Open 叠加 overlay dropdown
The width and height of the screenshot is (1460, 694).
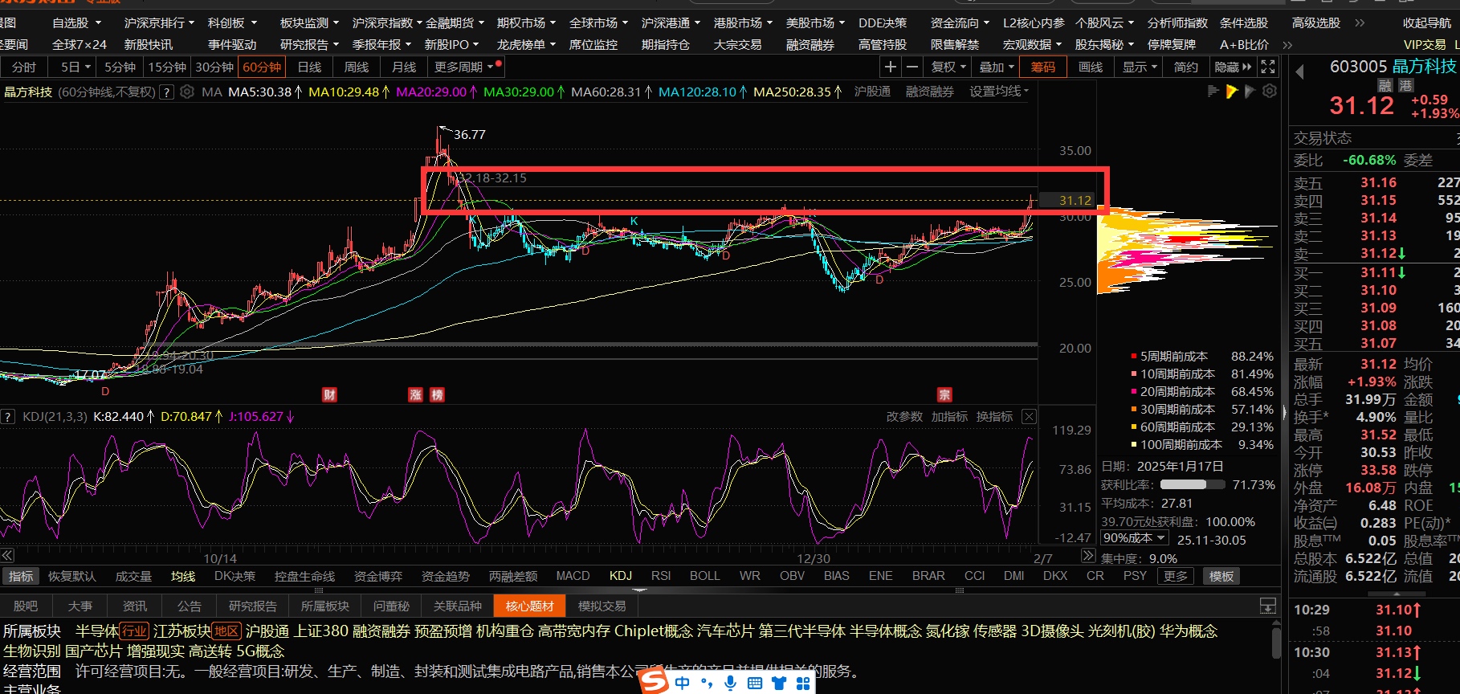coord(996,67)
